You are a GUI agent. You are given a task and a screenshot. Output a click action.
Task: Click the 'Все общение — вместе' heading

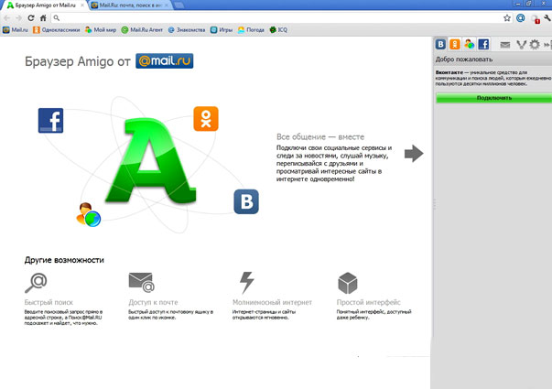tap(320, 136)
